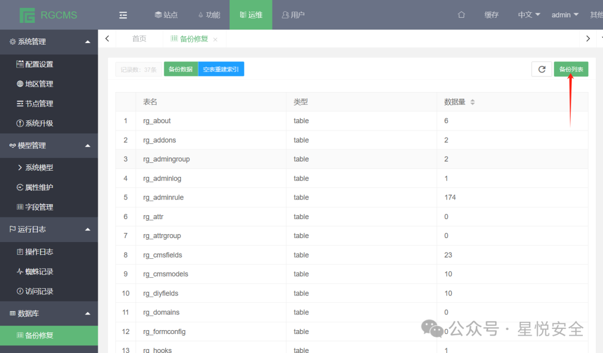This screenshot has width=603, height=353.
Task: Click the refresh icon button
Action: tap(542, 69)
